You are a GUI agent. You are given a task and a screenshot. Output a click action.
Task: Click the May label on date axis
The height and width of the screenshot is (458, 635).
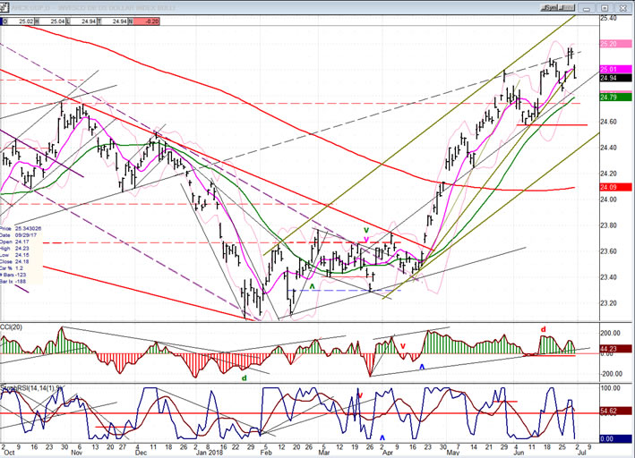(453, 453)
